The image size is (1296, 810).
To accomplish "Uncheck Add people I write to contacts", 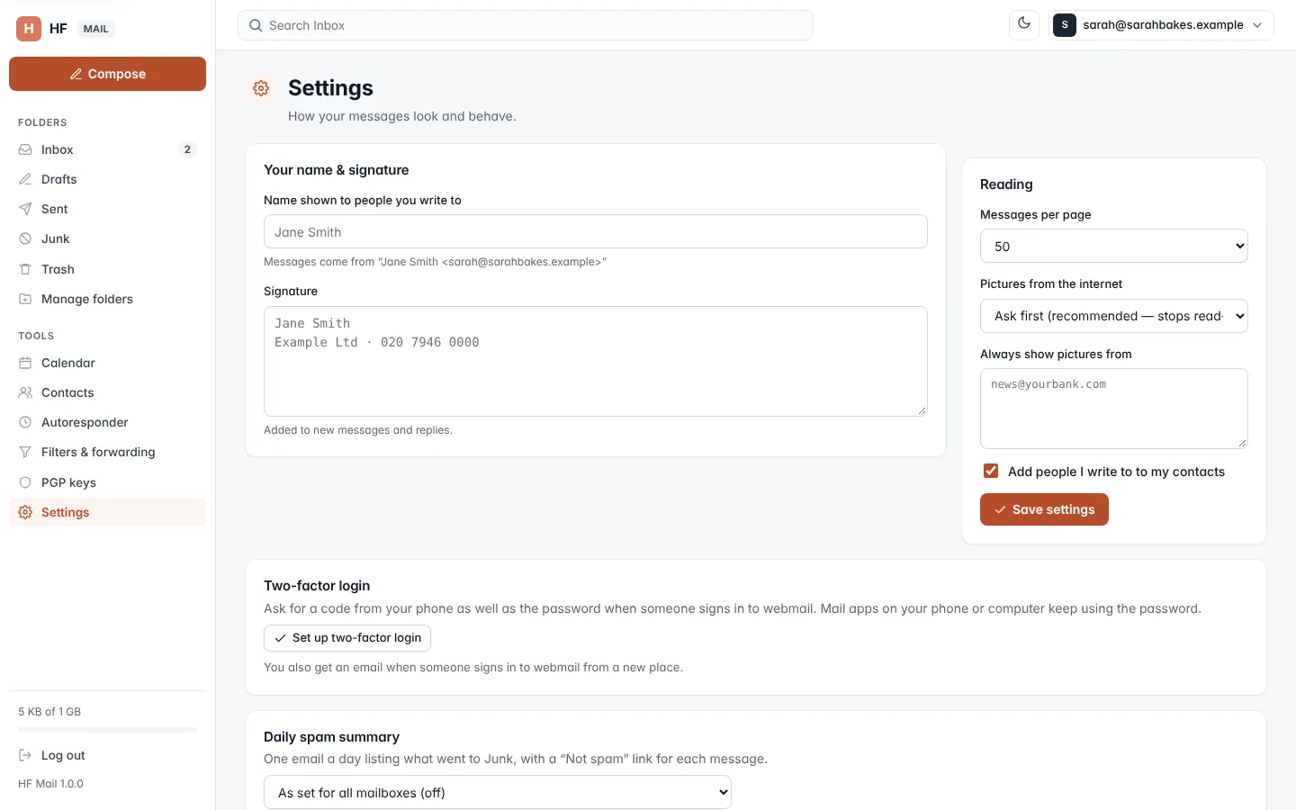I will tap(991, 471).
